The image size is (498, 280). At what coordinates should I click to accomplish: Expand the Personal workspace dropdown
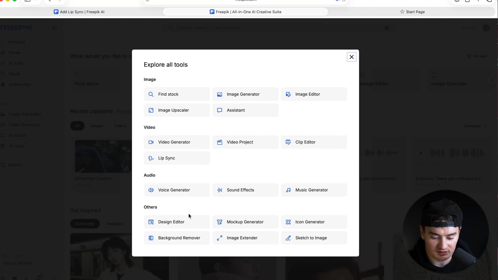pos(29,42)
